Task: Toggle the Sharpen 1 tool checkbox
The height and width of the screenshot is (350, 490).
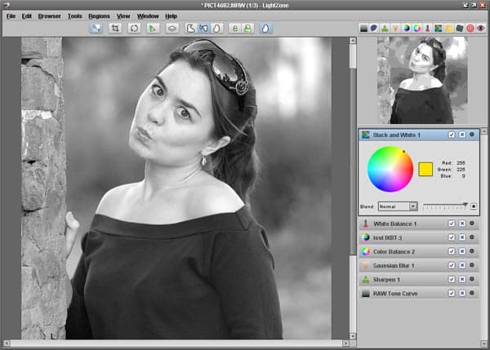Action: [x=452, y=279]
